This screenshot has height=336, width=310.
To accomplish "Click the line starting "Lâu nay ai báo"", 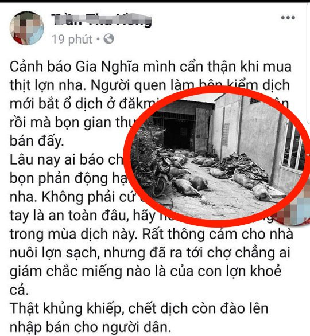I will tap(67, 160).
